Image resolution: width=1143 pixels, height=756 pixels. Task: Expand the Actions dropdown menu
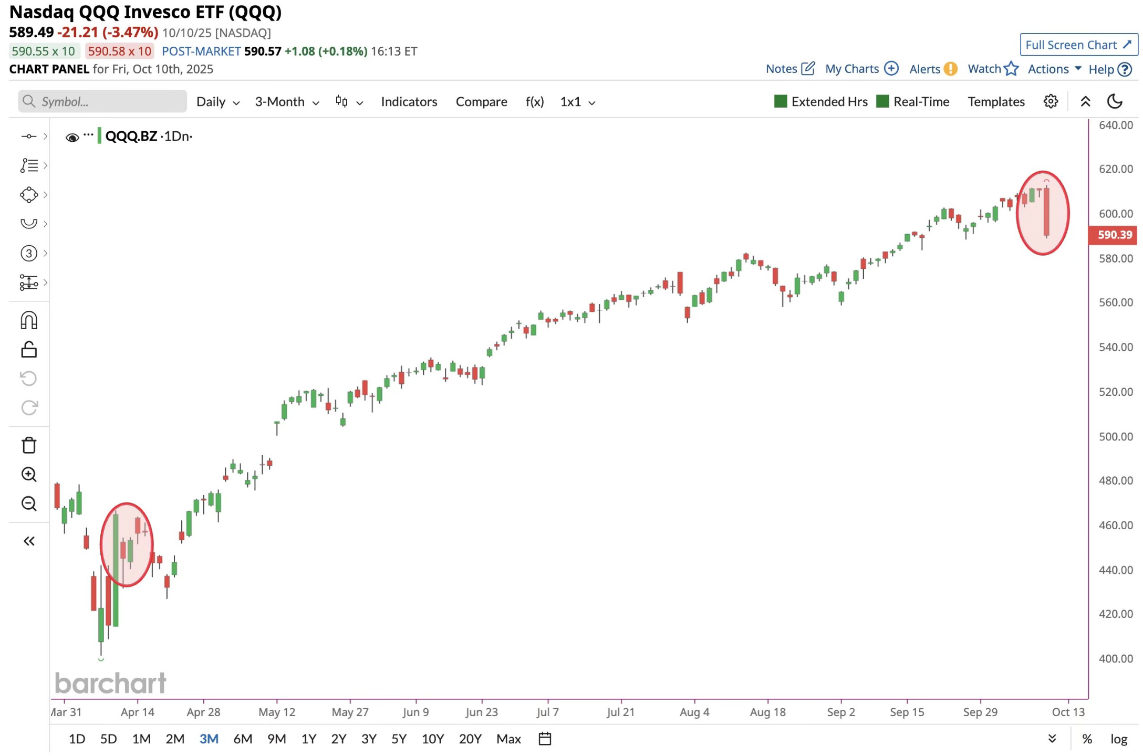click(1054, 69)
